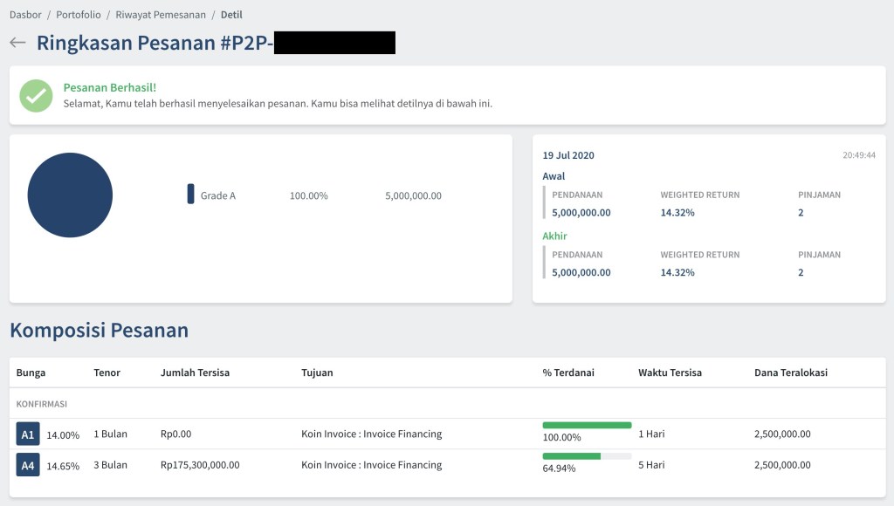The height and width of the screenshot is (506, 894).
Task: Click the % Terdanai column header
Action: [568, 373]
